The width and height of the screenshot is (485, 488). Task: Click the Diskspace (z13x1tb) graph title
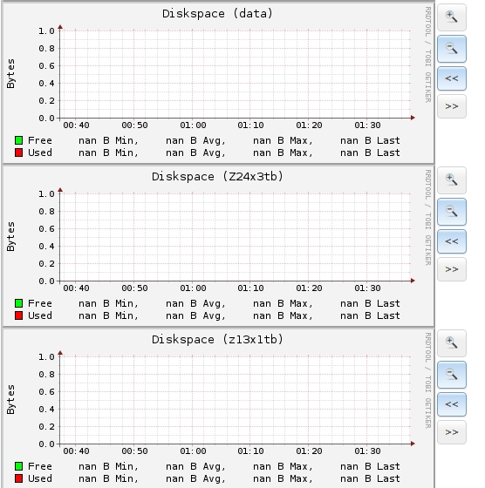[217, 339]
